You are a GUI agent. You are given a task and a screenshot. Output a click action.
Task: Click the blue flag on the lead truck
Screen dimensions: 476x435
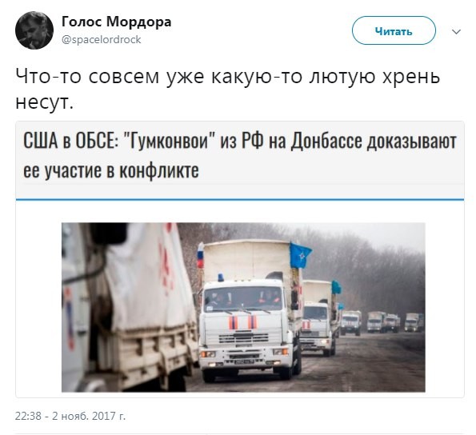point(300,255)
